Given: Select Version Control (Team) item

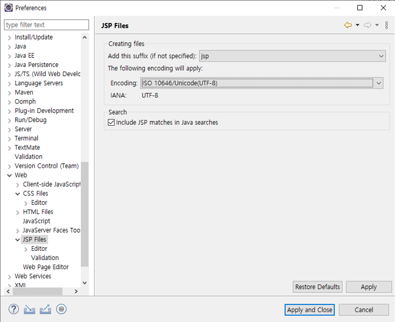Looking at the screenshot, I should [47, 166].
